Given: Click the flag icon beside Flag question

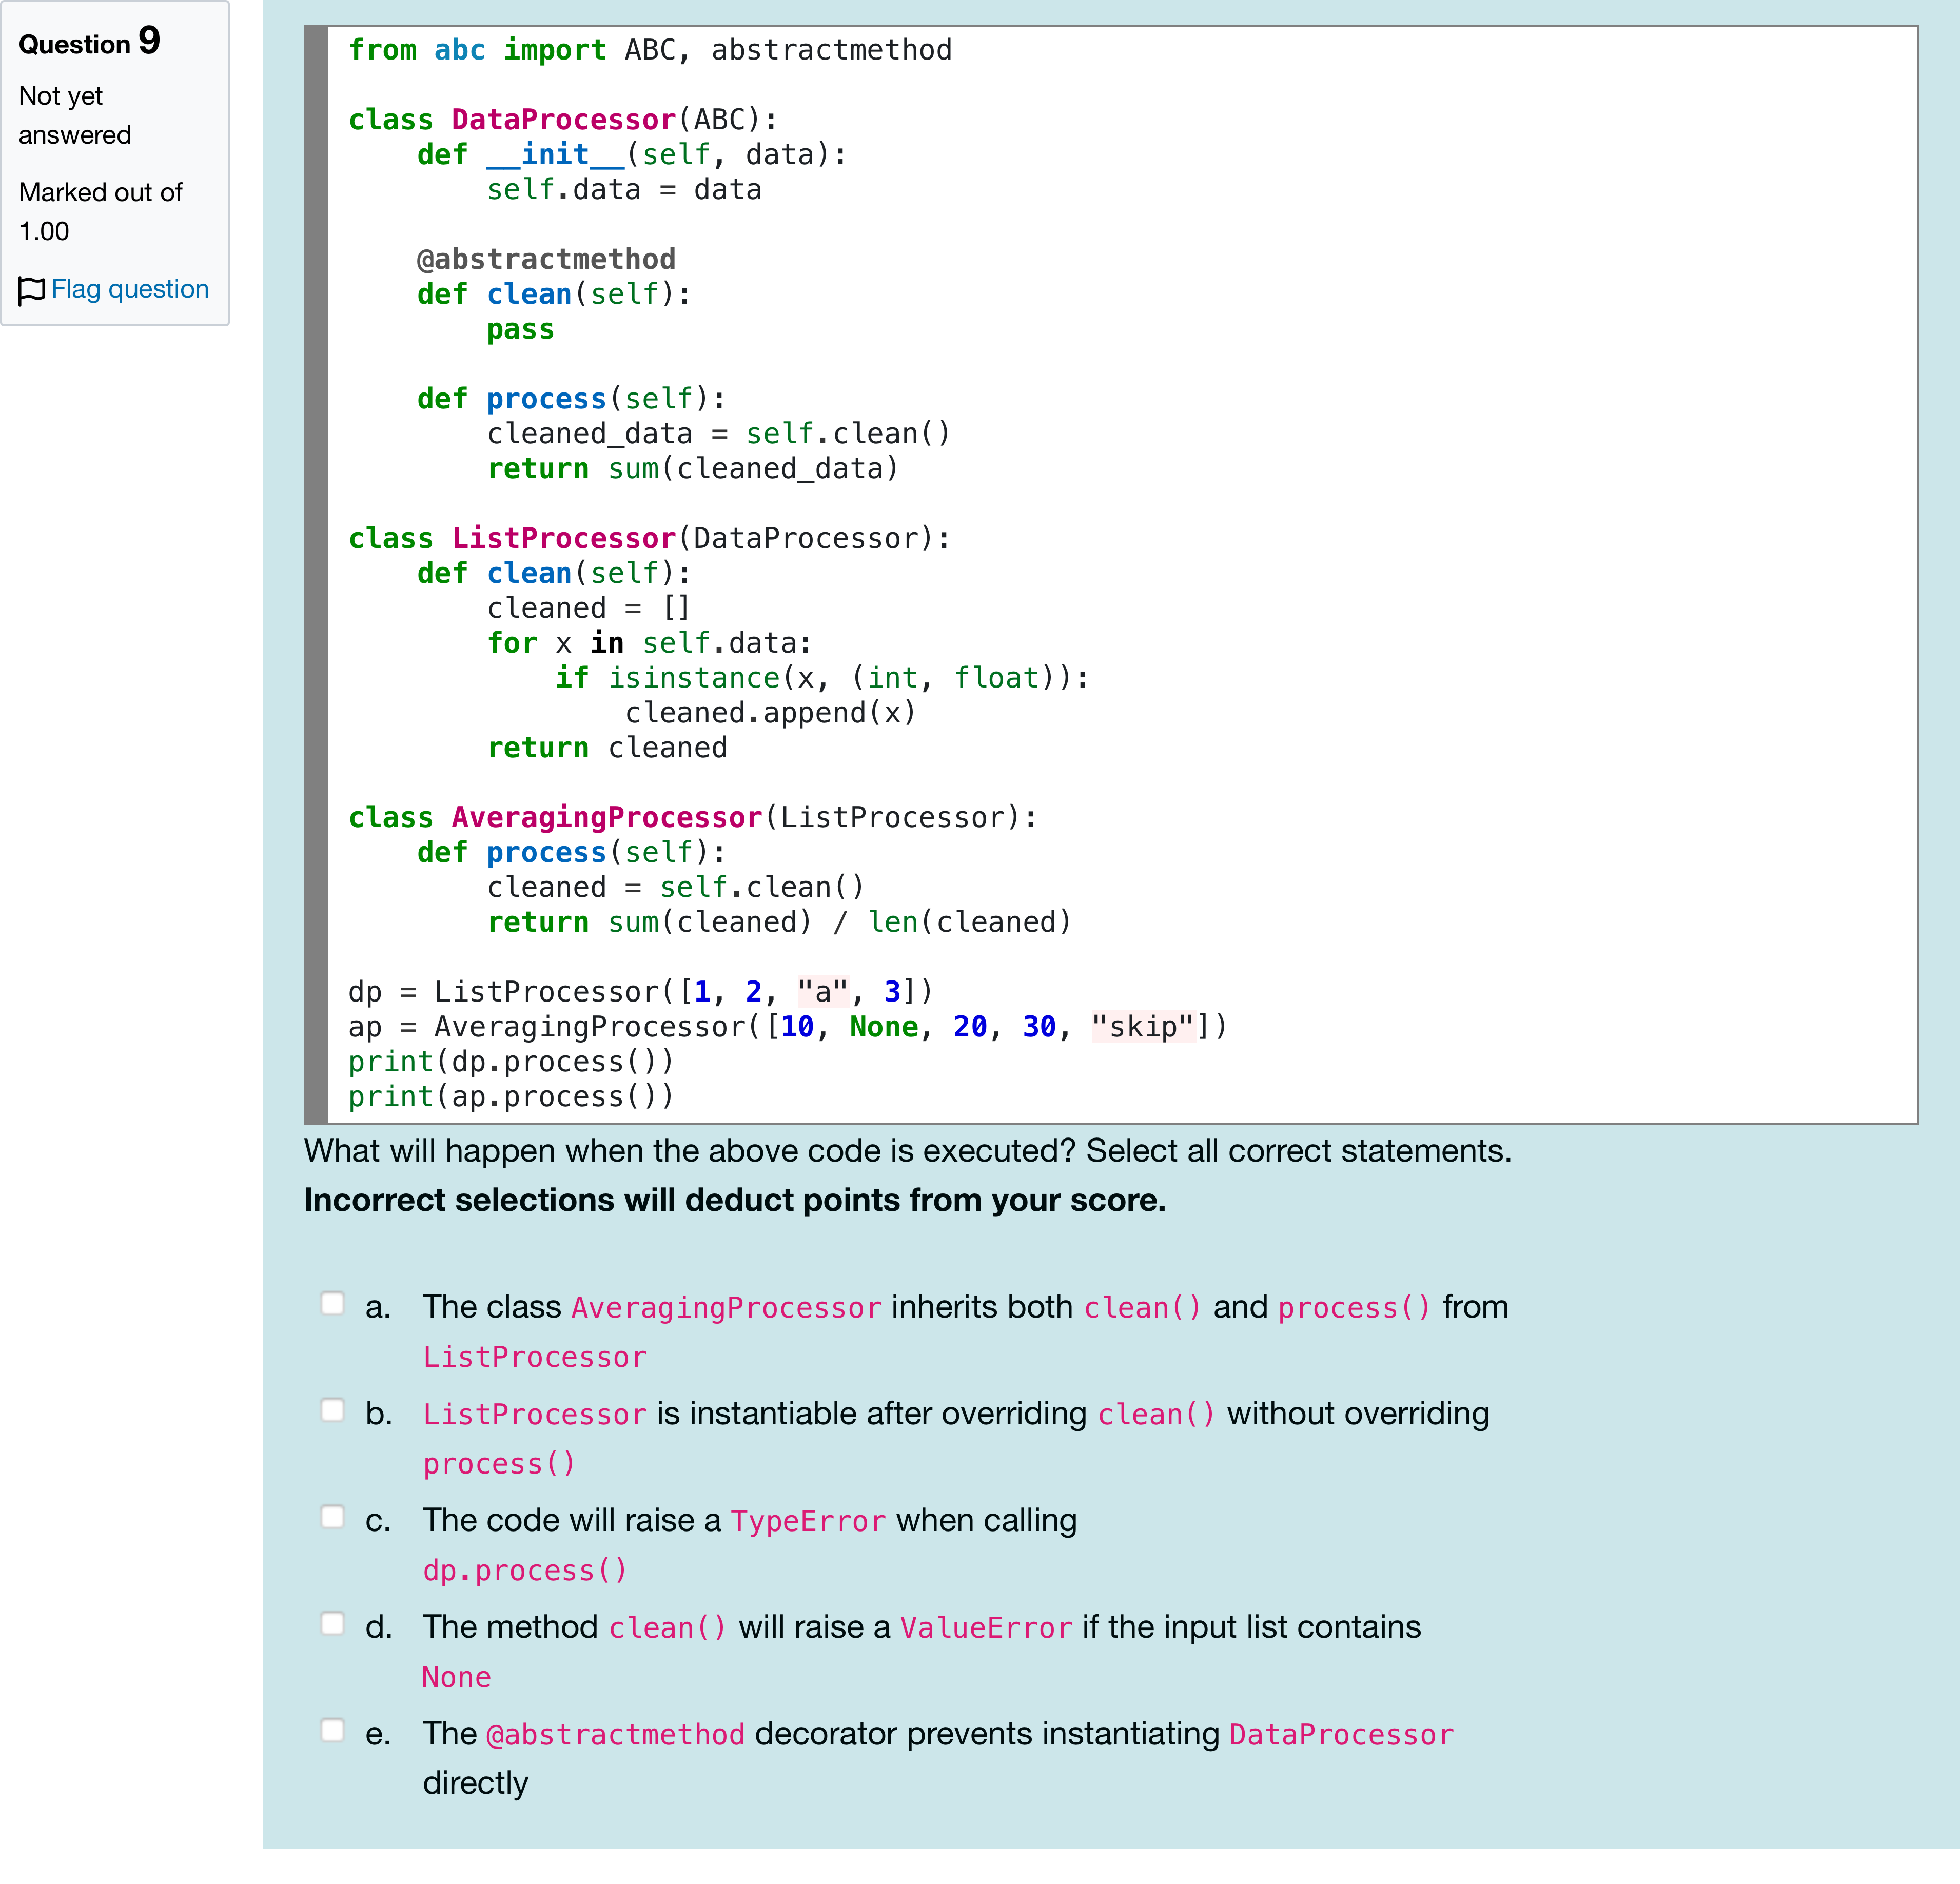Looking at the screenshot, I should (x=32, y=290).
